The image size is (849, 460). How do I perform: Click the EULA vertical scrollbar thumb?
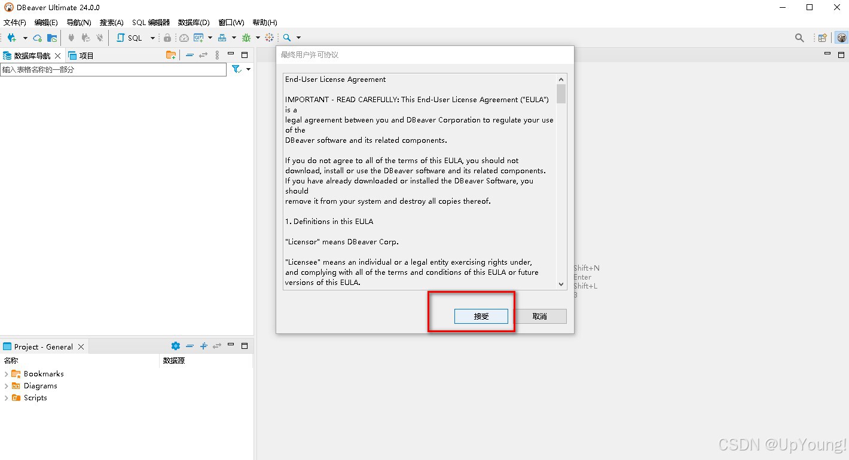[561, 94]
